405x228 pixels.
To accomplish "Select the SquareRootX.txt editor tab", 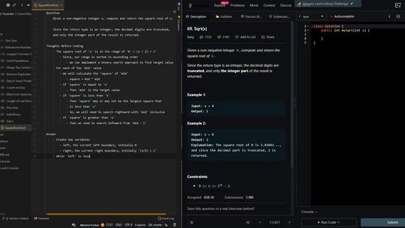I will [x=48, y=5].
